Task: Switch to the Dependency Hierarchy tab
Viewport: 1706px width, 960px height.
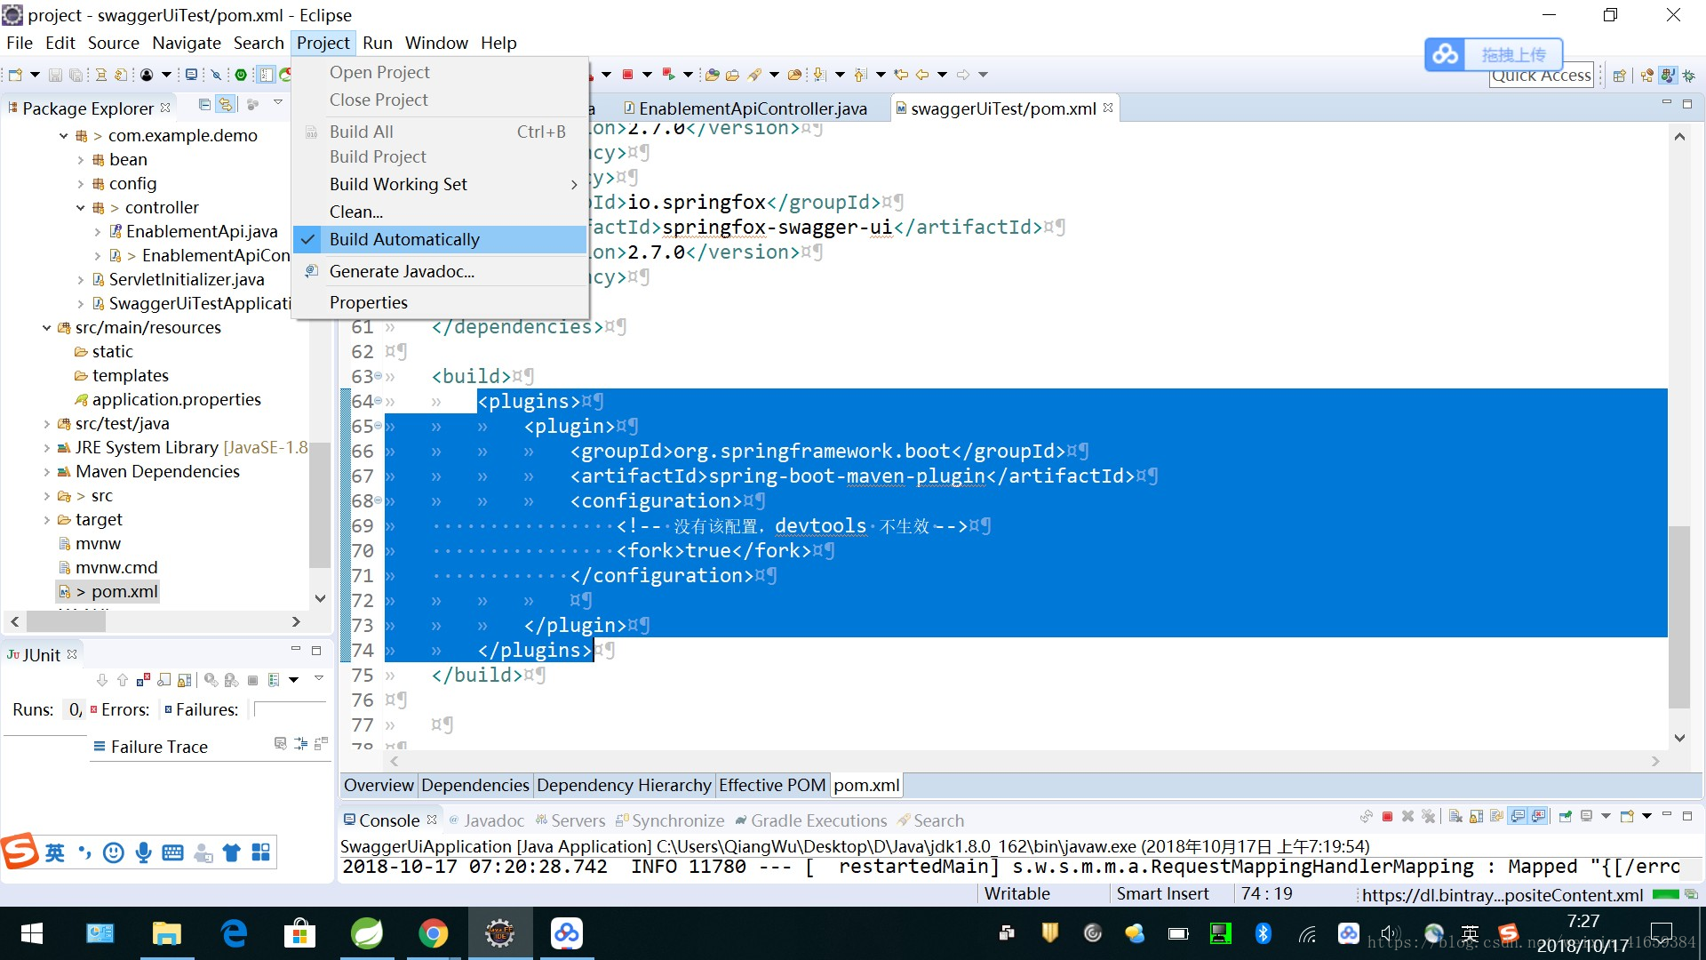Action: click(624, 785)
